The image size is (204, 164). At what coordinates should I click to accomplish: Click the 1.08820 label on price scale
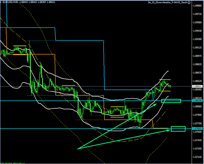(x=197, y=64)
